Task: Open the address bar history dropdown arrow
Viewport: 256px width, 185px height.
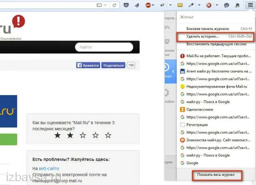Action: [x=105, y=5]
